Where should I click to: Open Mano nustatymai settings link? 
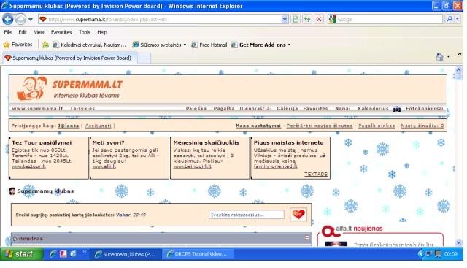258,126
